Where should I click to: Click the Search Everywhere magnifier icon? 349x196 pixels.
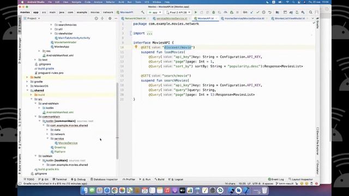point(310,12)
